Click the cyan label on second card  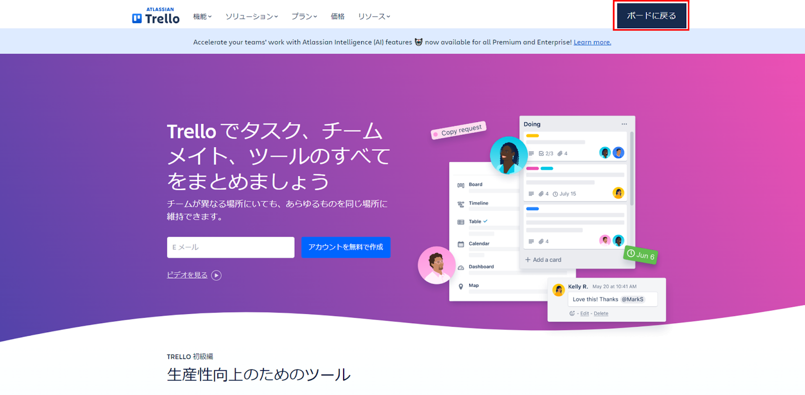point(547,168)
